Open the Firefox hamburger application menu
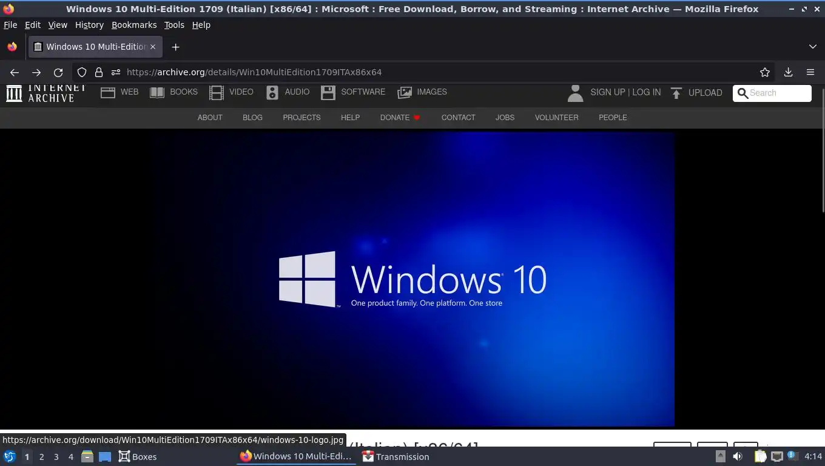Screen dimensions: 825x466 810,72
